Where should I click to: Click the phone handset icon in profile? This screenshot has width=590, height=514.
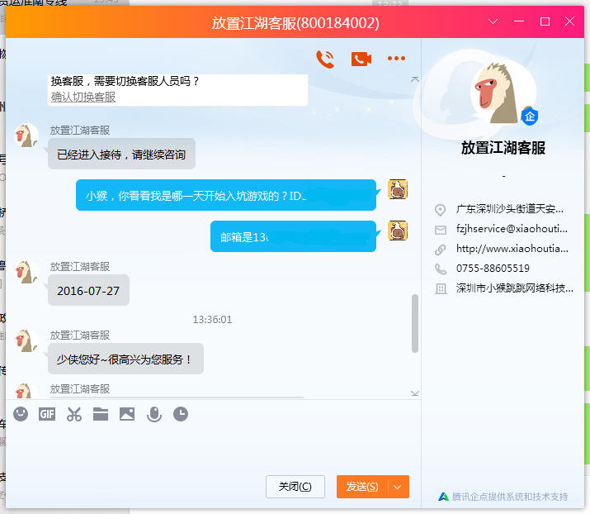pyautogui.click(x=441, y=269)
